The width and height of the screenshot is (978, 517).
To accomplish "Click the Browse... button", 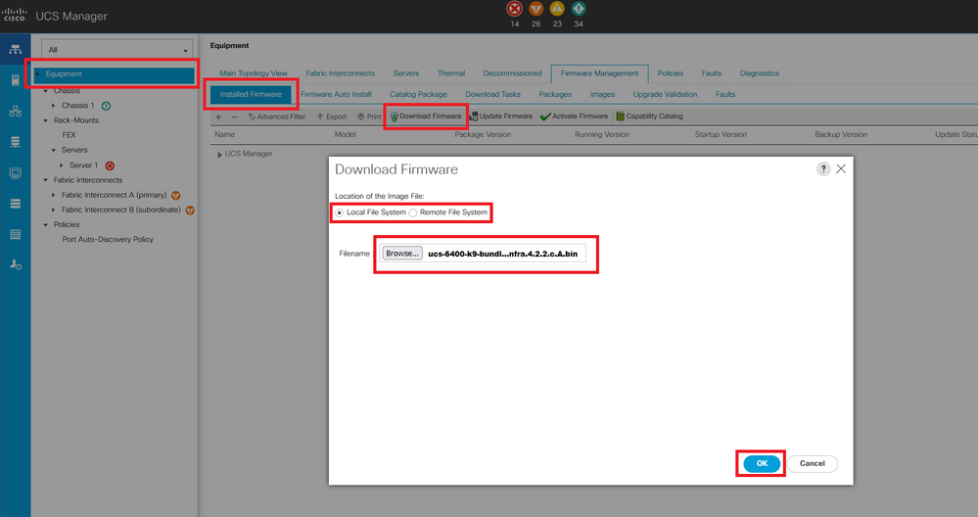I will coord(402,254).
